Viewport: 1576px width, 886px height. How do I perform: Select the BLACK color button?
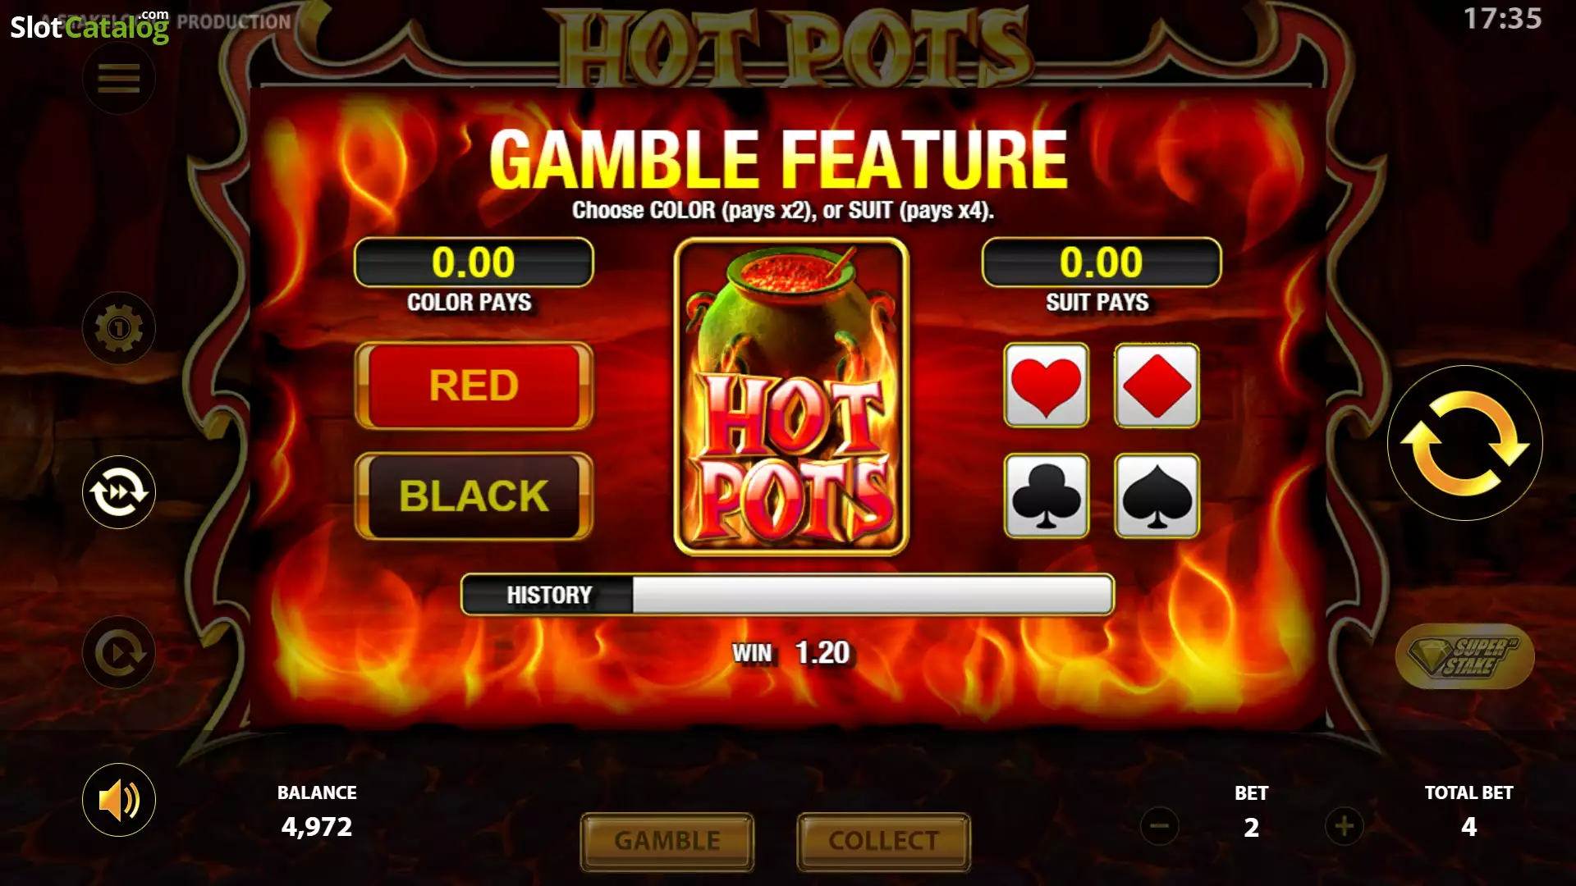point(474,496)
